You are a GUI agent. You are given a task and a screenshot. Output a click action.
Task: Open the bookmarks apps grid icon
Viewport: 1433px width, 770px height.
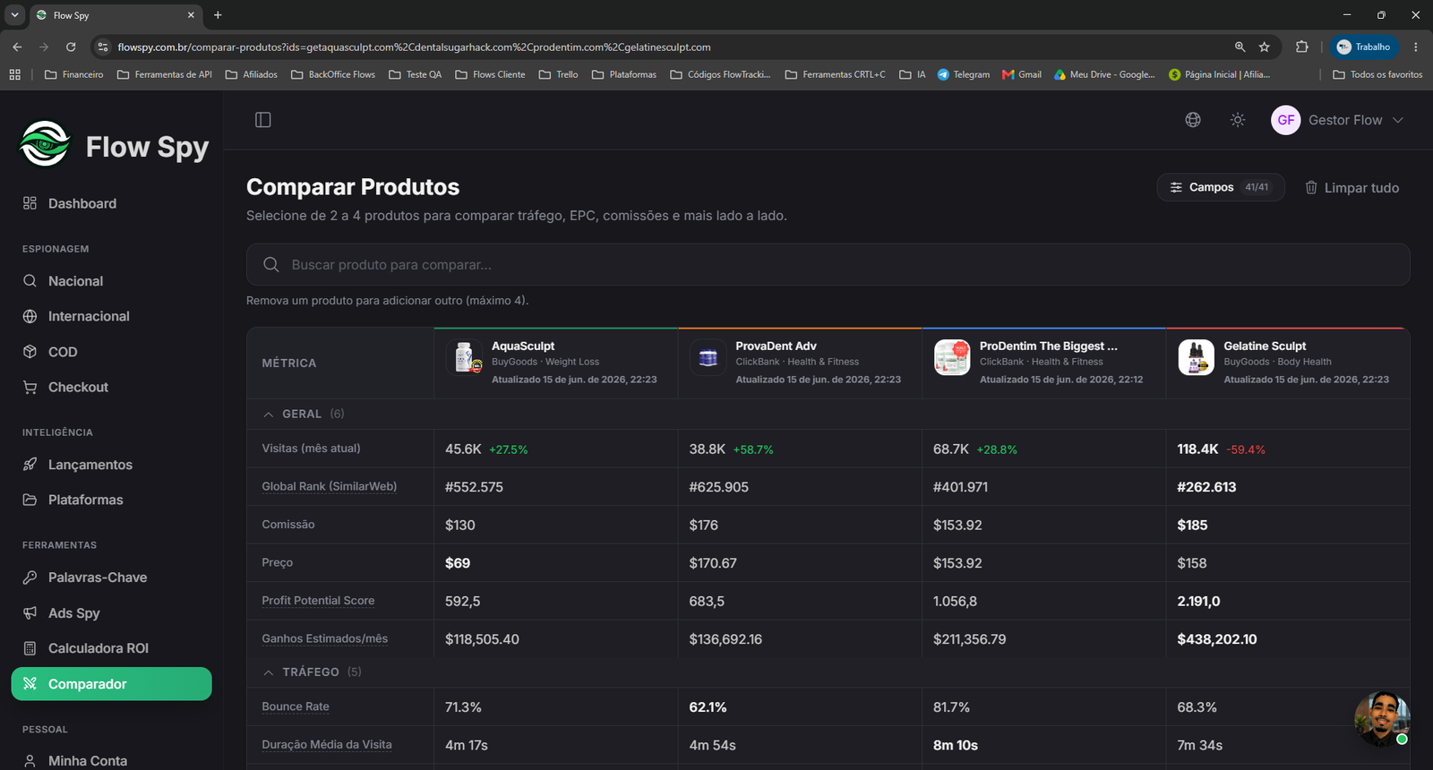(15, 74)
